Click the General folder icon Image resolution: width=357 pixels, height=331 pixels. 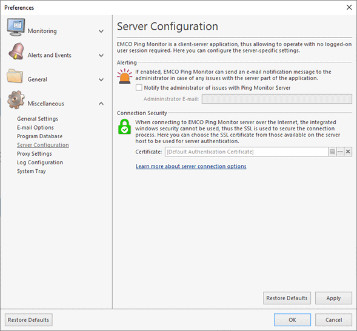(15, 76)
